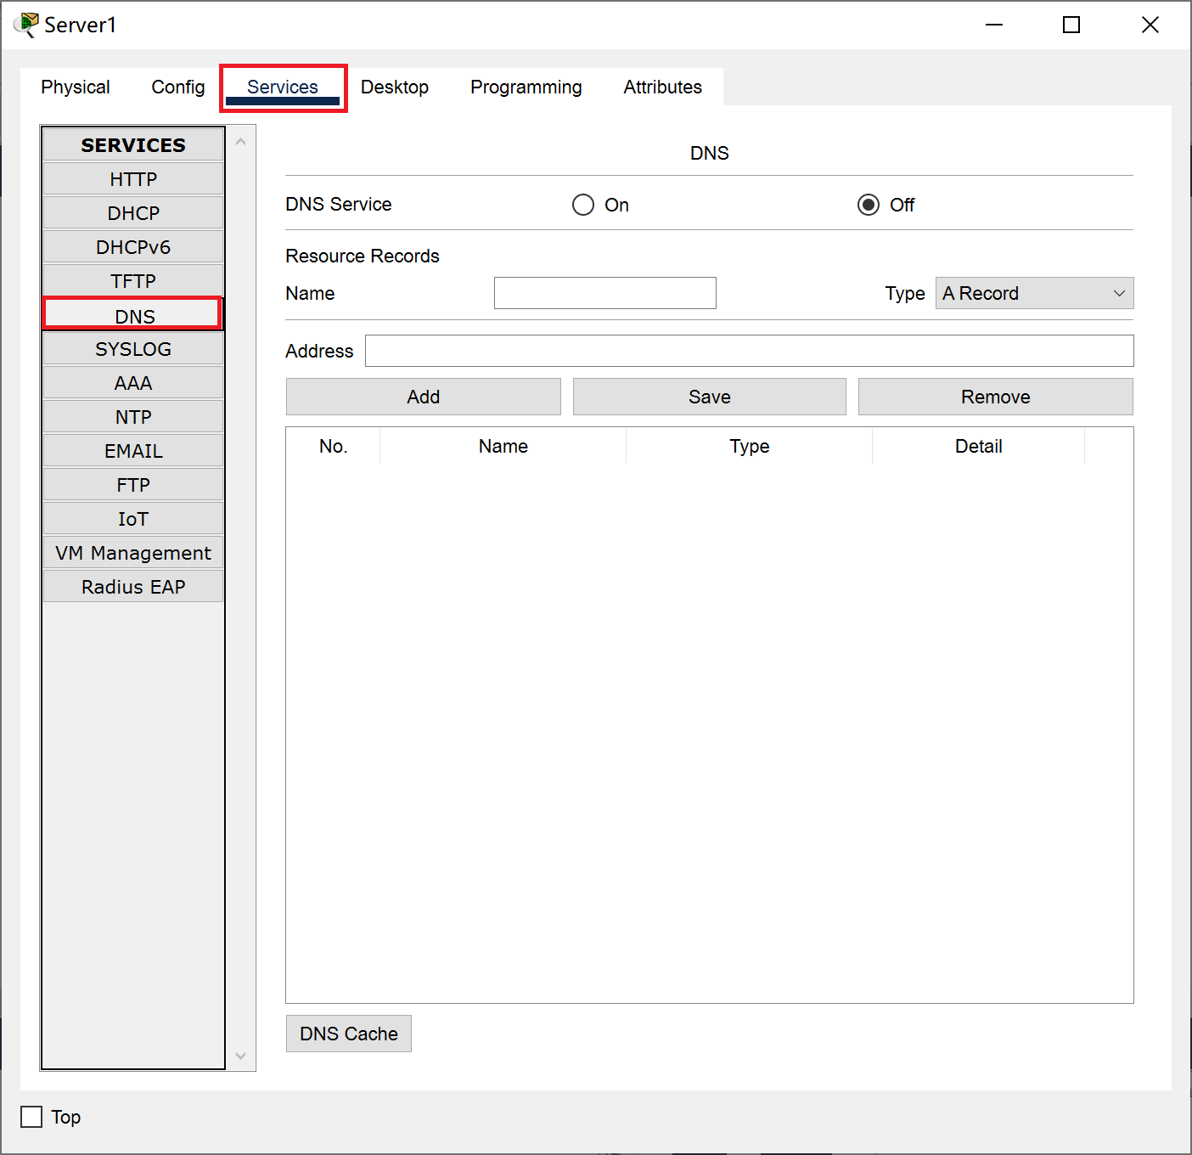Click the services list scroll-down arrow
1192x1155 pixels.
[241, 1056]
